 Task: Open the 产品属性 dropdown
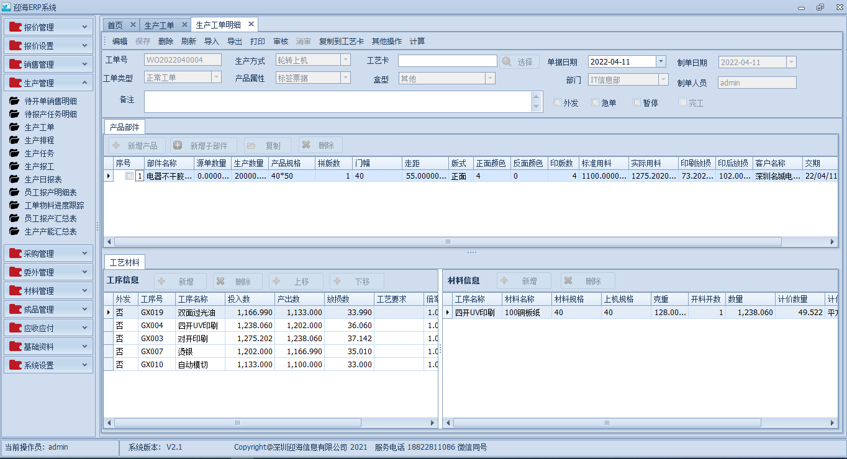pyautogui.click(x=346, y=78)
